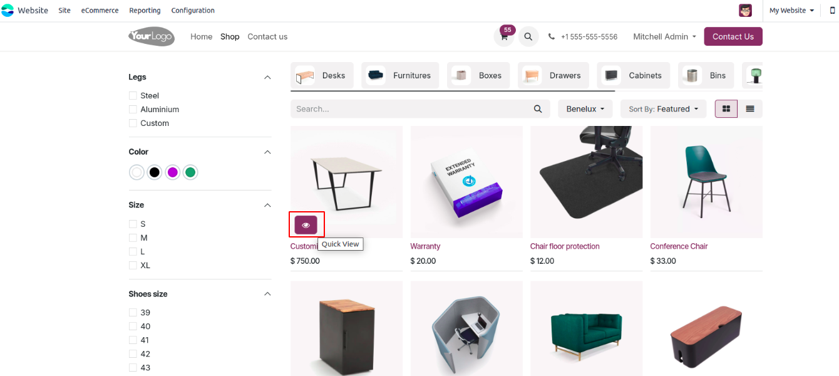This screenshot has height=376, width=839.
Task: Enable the Aluminium legs checkbox
Action: 133,110
